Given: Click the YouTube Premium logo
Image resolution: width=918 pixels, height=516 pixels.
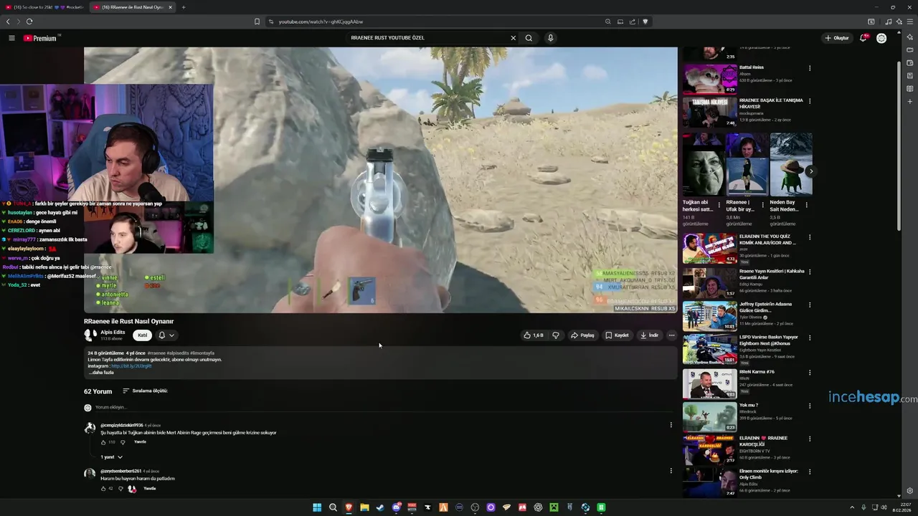Looking at the screenshot, I should tap(40, 38).
